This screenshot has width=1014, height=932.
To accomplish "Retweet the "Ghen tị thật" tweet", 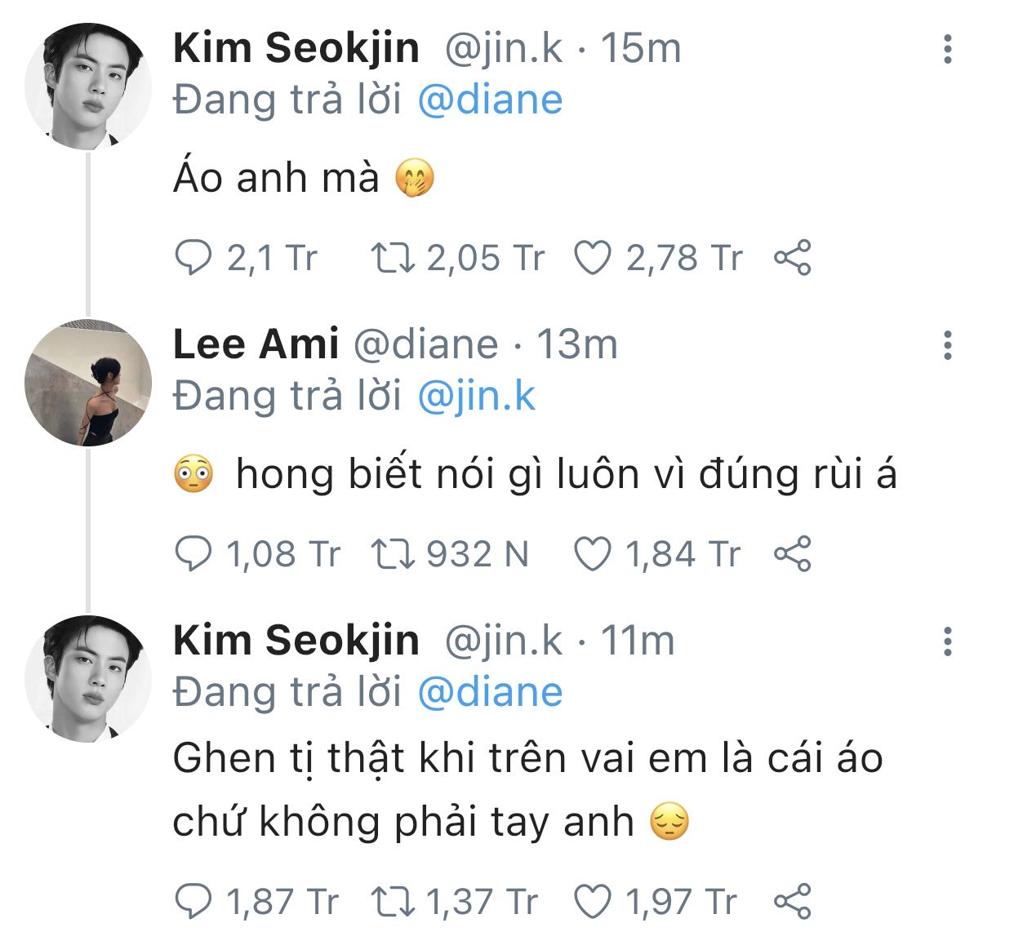I will tap(393, 902).
